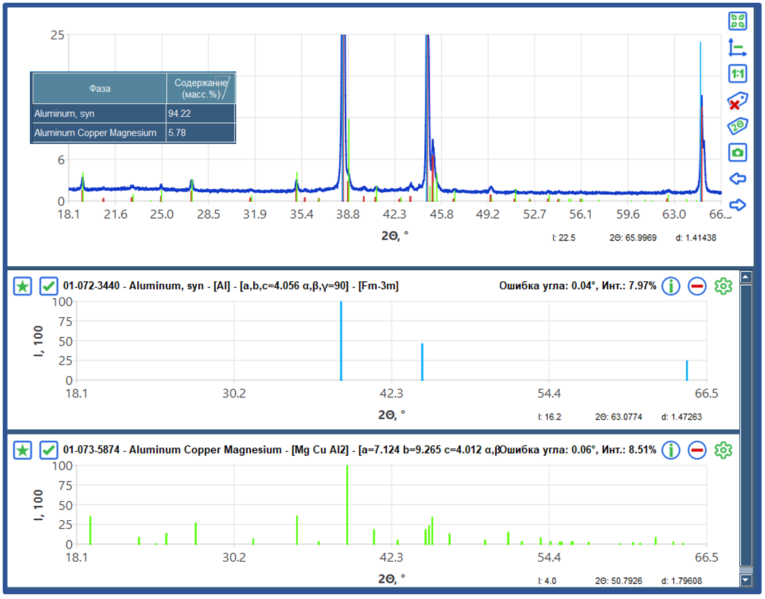This screenshot has height=599, width=765.
Task: Take a snapshot with the camera icon
Action: point(737,152)
